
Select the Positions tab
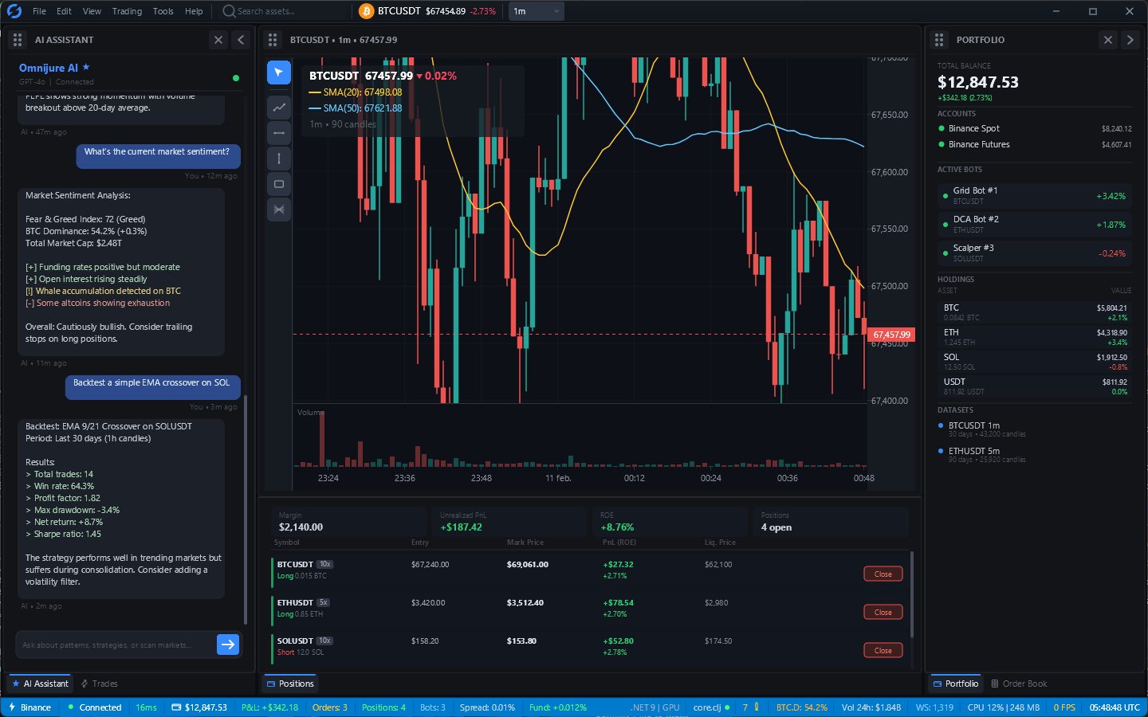(290, 684)
